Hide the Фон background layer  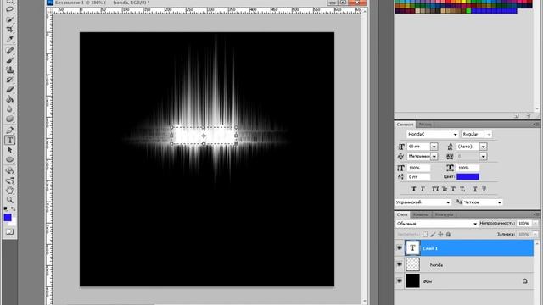(x=400, y=280)
